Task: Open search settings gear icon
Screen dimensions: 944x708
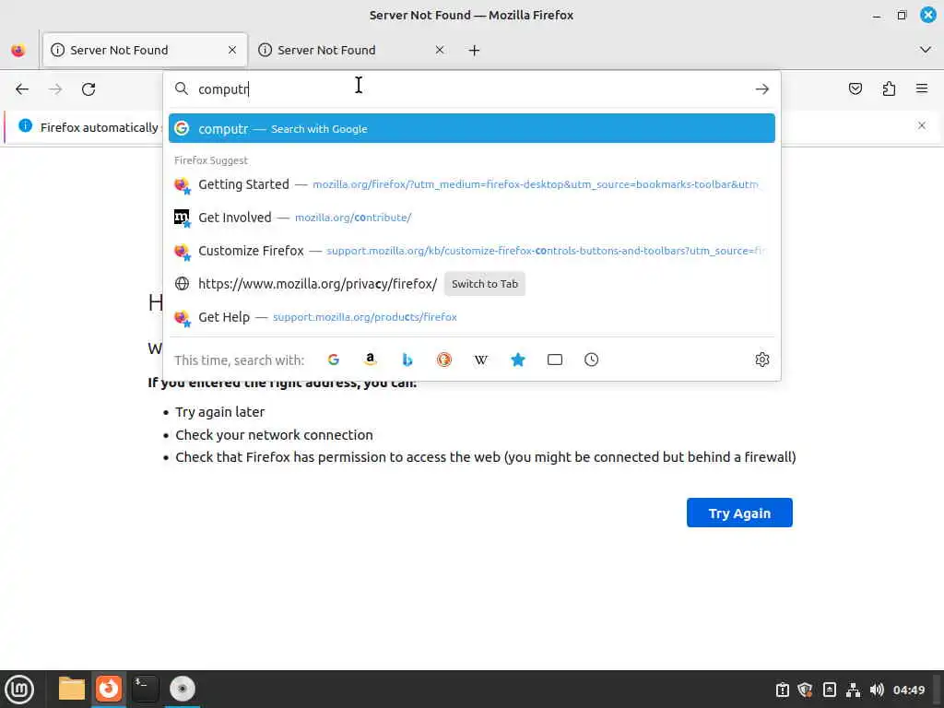Action: coord(762,360)
